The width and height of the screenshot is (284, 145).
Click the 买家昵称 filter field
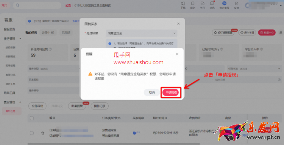pyautogui.click(x=54, y=80)
